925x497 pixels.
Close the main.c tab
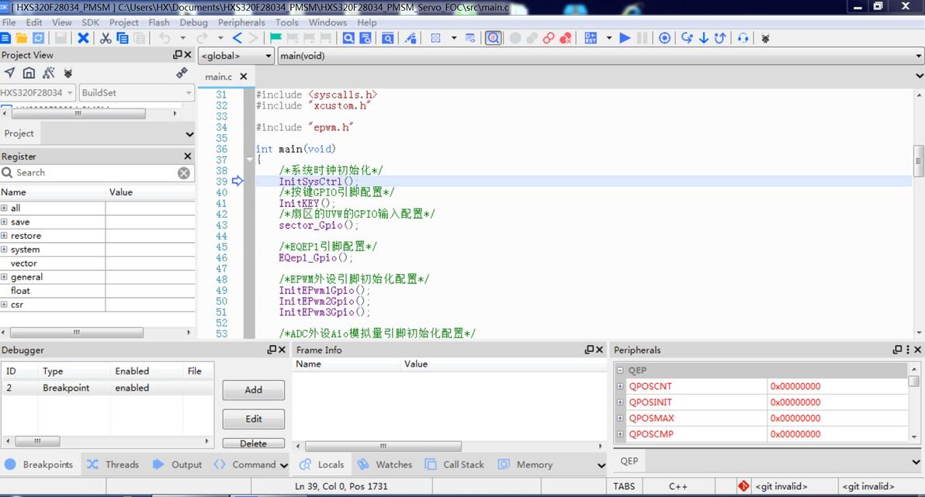243,77
